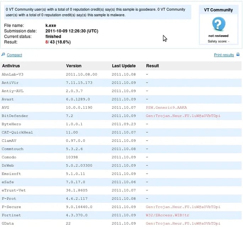Click the Print results link
This screenshot has height=227, width=243.
pos(224,55)
